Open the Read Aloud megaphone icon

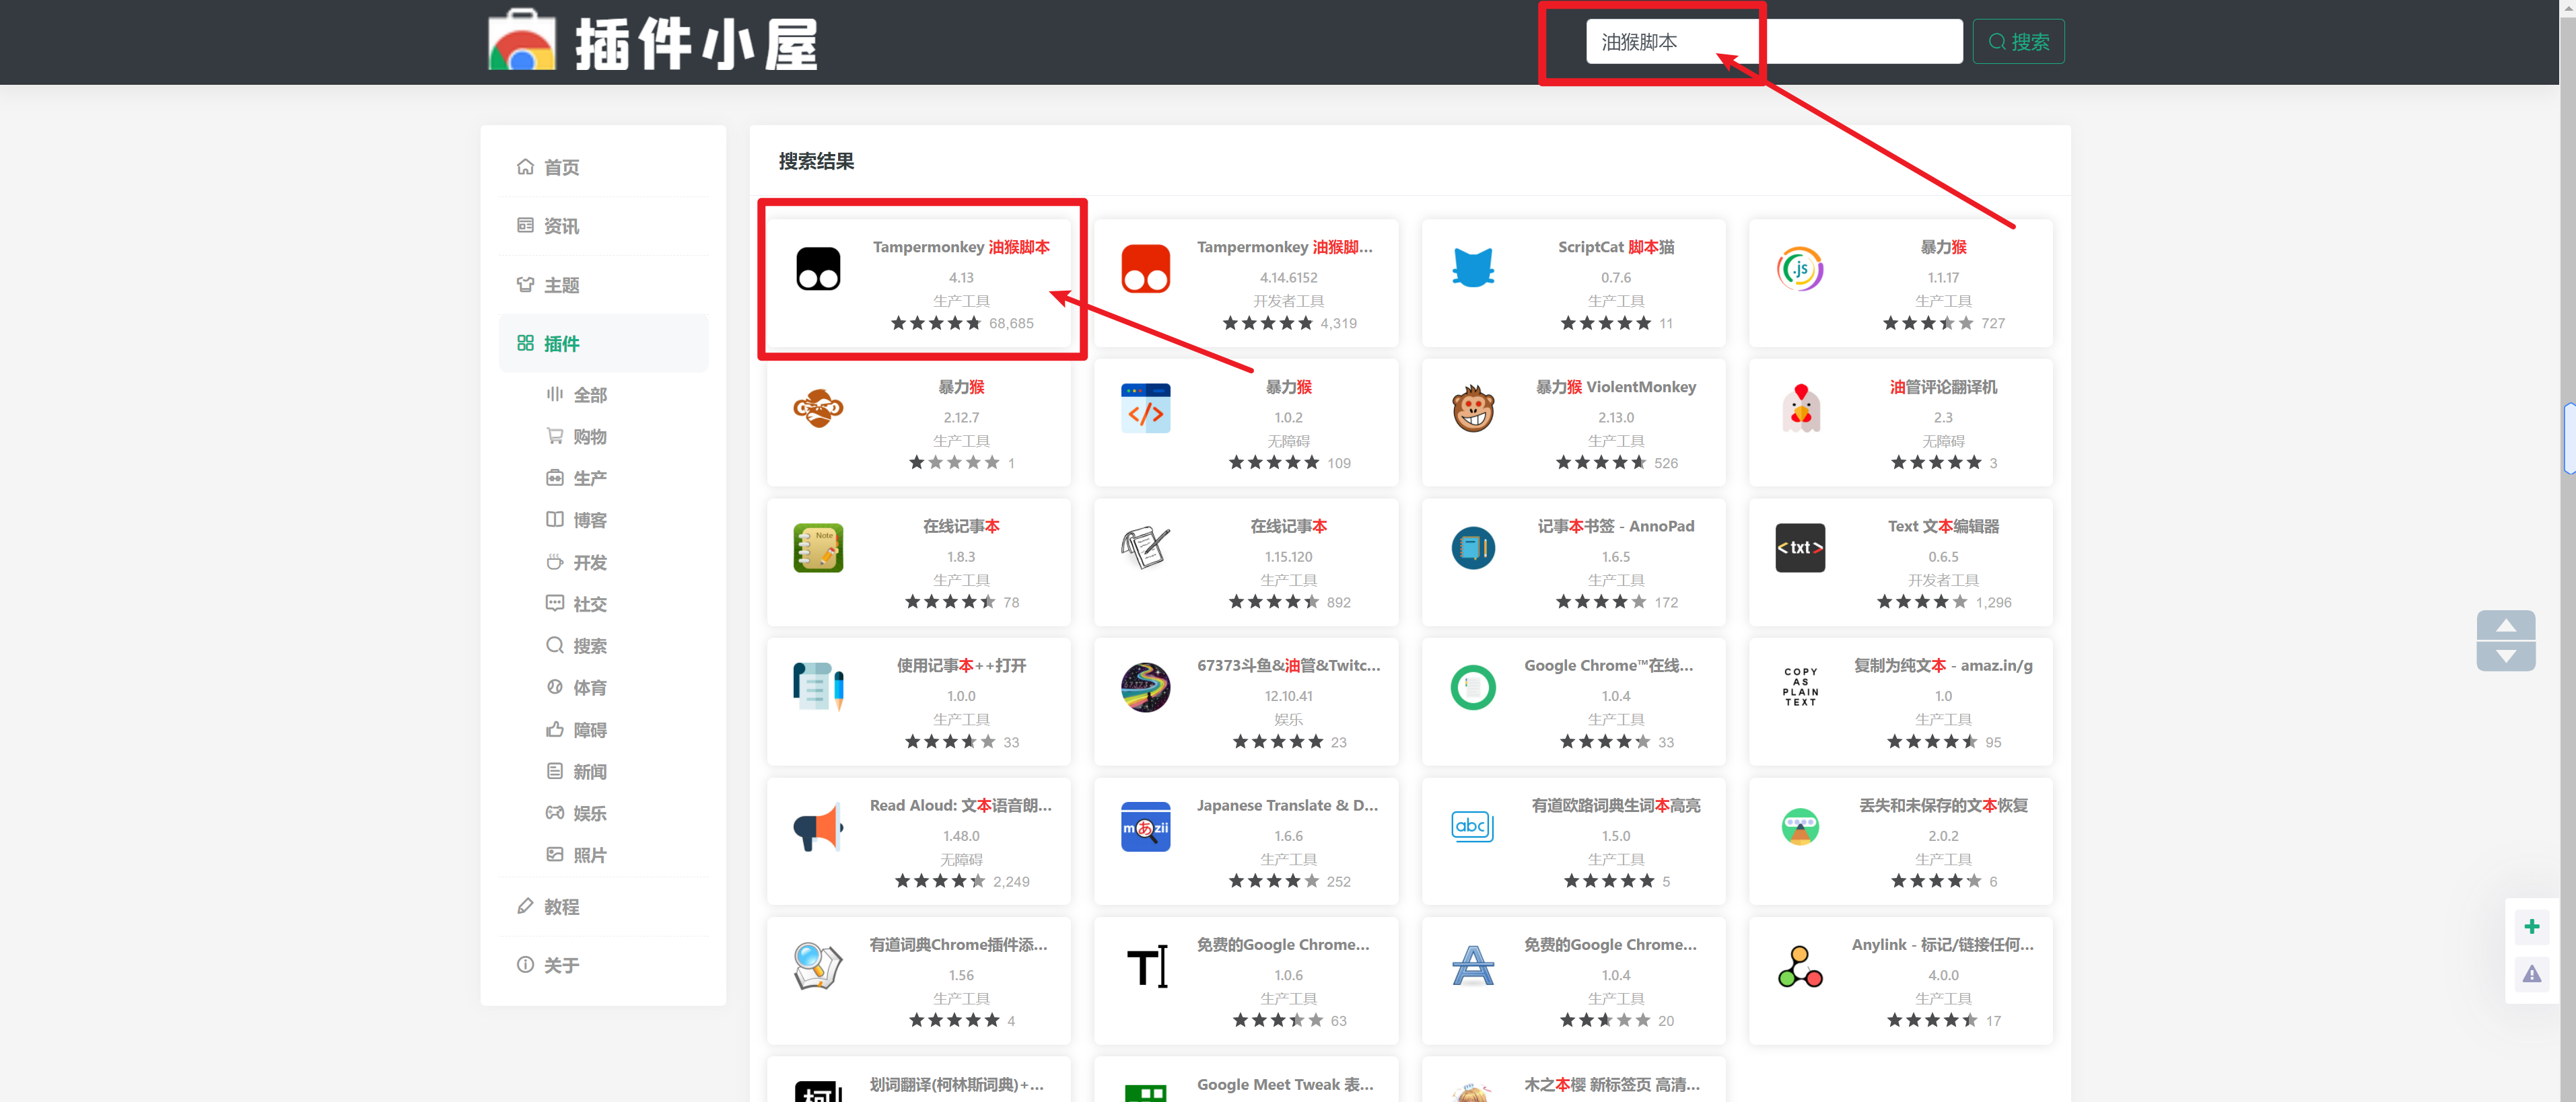(817, 828)
